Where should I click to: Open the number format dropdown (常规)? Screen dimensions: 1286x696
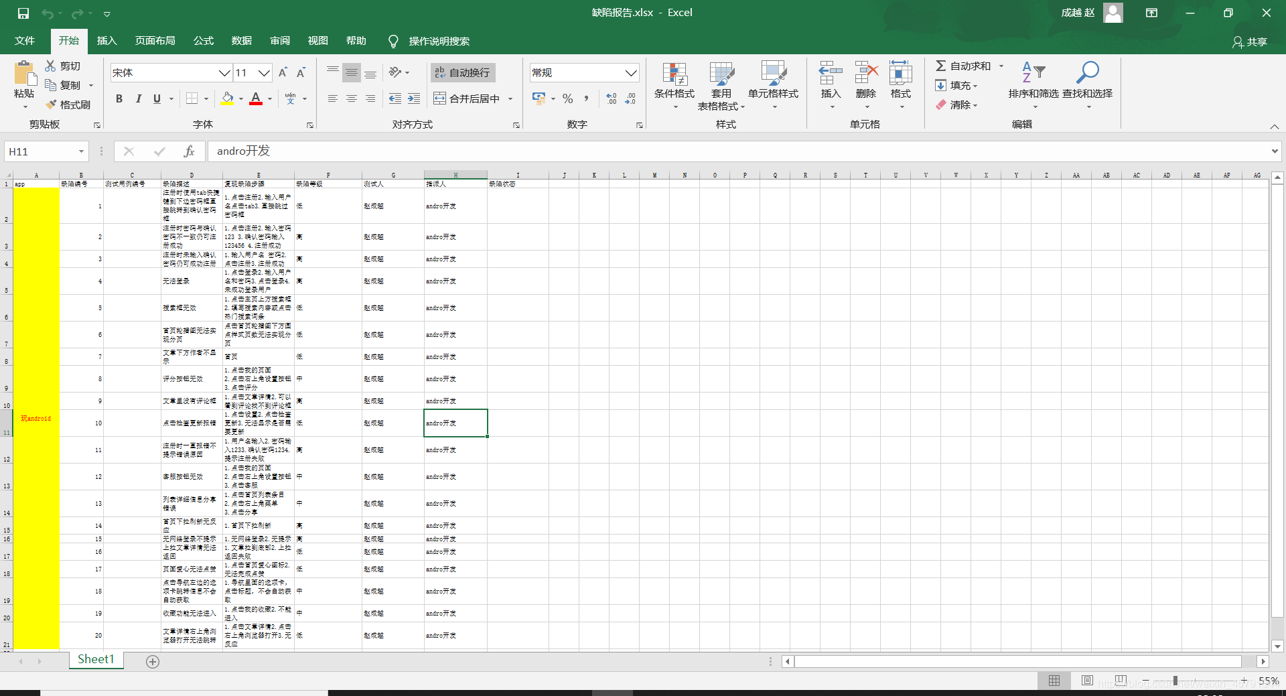click(x=630, y=72)
